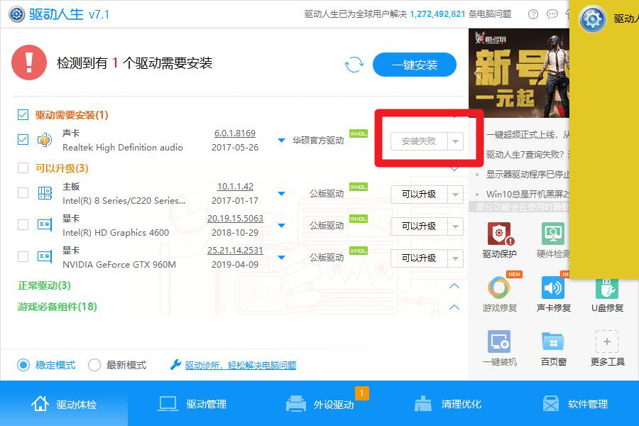Open 声卡修复 speaker tool
Viewport: 639px width, 426px height.
553,288
